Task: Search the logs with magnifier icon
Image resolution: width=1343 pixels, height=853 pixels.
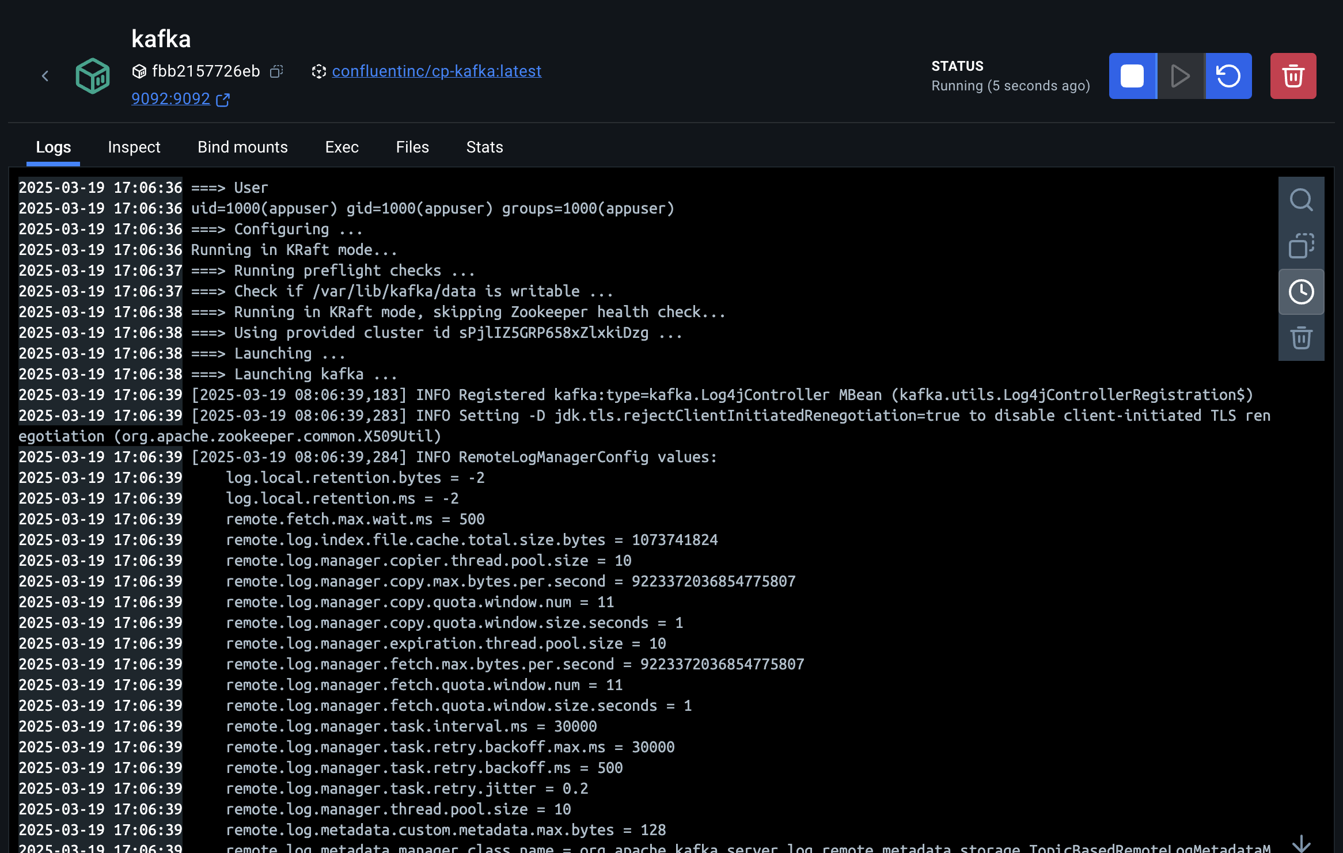Action: click(1302, 200)
